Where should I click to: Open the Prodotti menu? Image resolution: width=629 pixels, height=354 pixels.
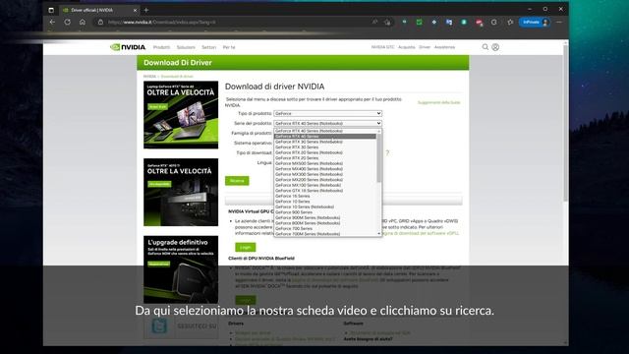161,47
